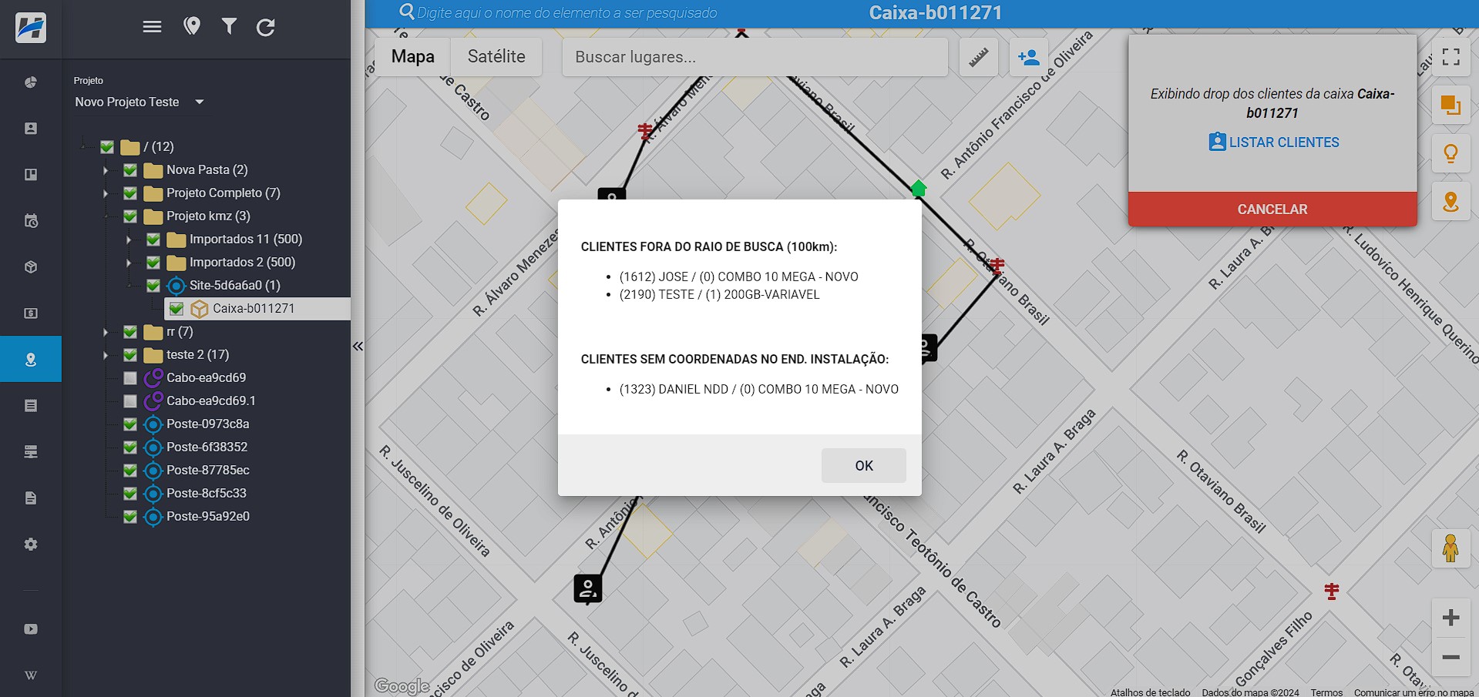The image size is (1479, 697).
Task: Click Atalhos de teclado map link
Action: (x=1150, y=692)
